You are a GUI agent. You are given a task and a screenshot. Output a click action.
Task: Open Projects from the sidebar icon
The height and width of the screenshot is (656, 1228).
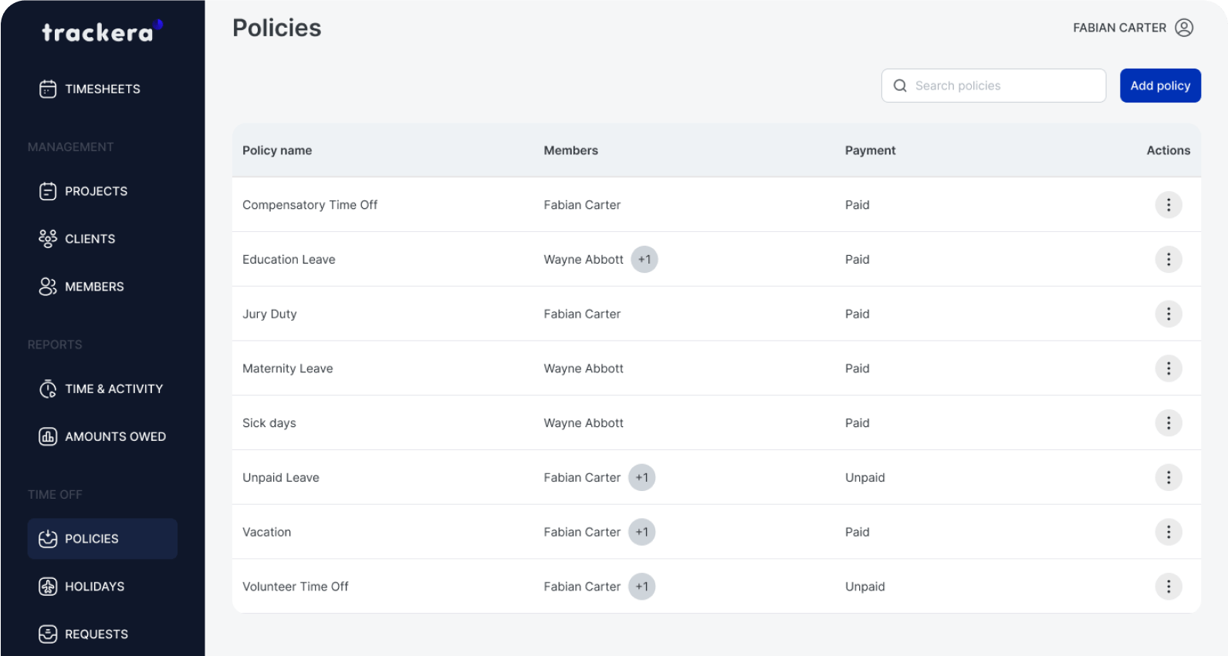click(48, 191)
